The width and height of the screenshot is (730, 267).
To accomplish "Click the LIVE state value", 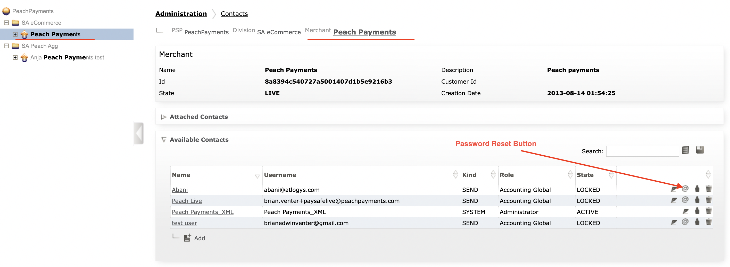I will tap(272, 93).
